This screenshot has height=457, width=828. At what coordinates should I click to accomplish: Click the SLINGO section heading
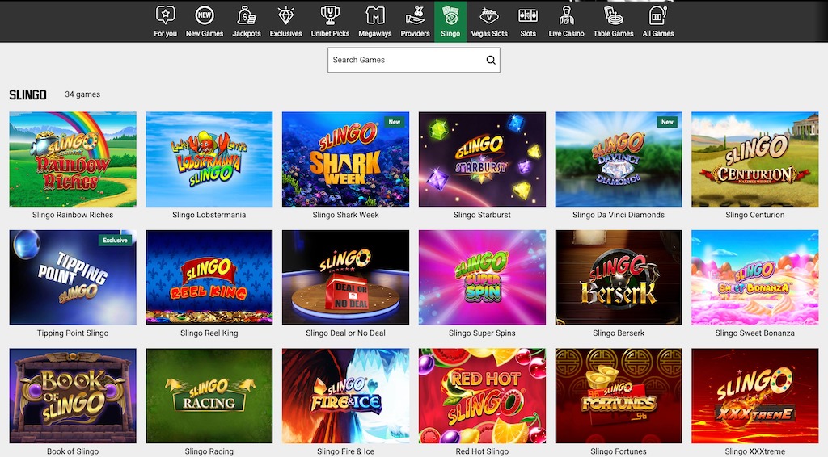28,95
